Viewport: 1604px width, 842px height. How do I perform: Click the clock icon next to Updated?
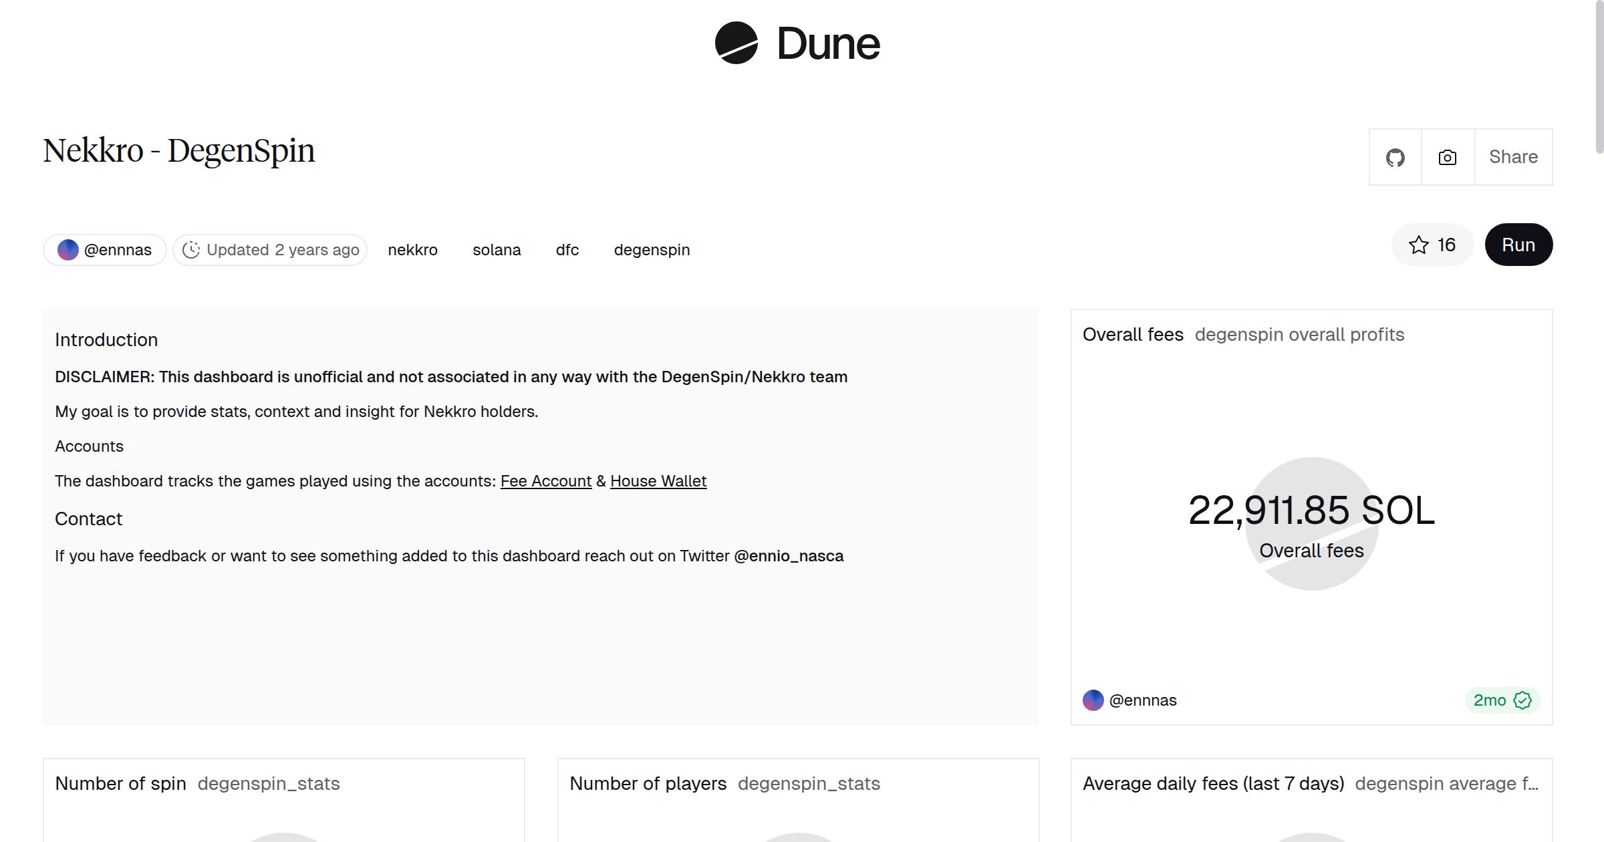pyautogui.click(x=191, y=250)
